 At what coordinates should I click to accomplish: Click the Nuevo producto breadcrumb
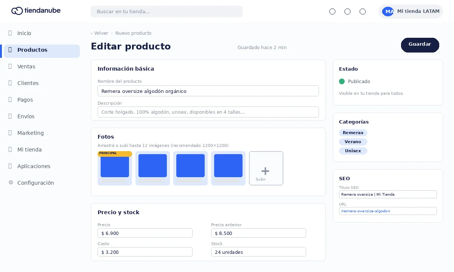(133, 33)
